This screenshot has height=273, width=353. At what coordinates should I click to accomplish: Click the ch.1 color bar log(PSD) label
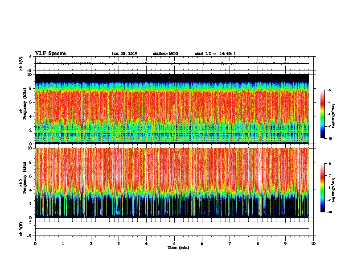(x=333, y=116)
